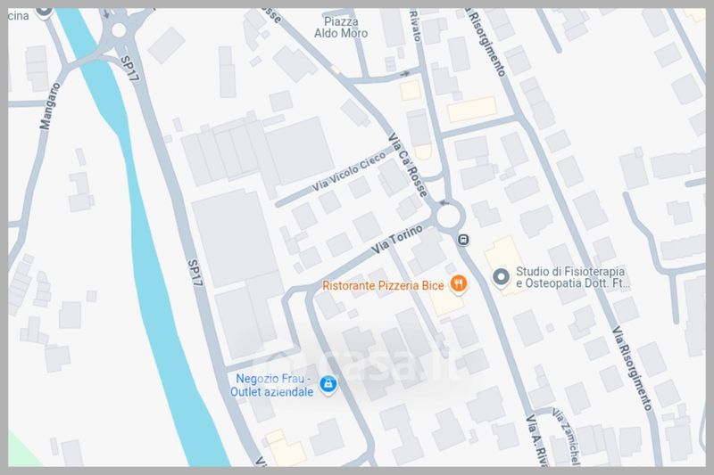714x475 pixels.
Task: Click the Ristorante Pizzeria Bice restaurant pin icon
Action: pyautogui.click(x=459, y=284)
